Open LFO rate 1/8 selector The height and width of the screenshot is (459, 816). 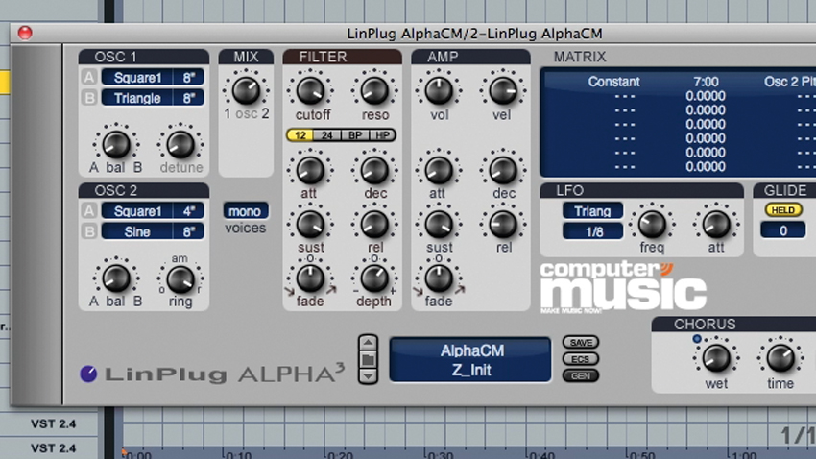pos(592,231)
